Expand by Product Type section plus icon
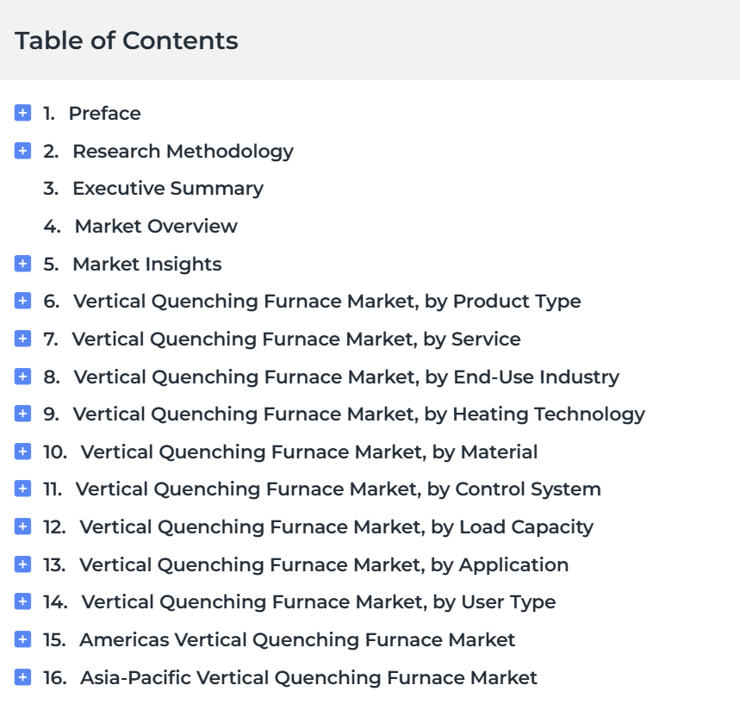Screen dimensions: 740x704 pos(22,301)
